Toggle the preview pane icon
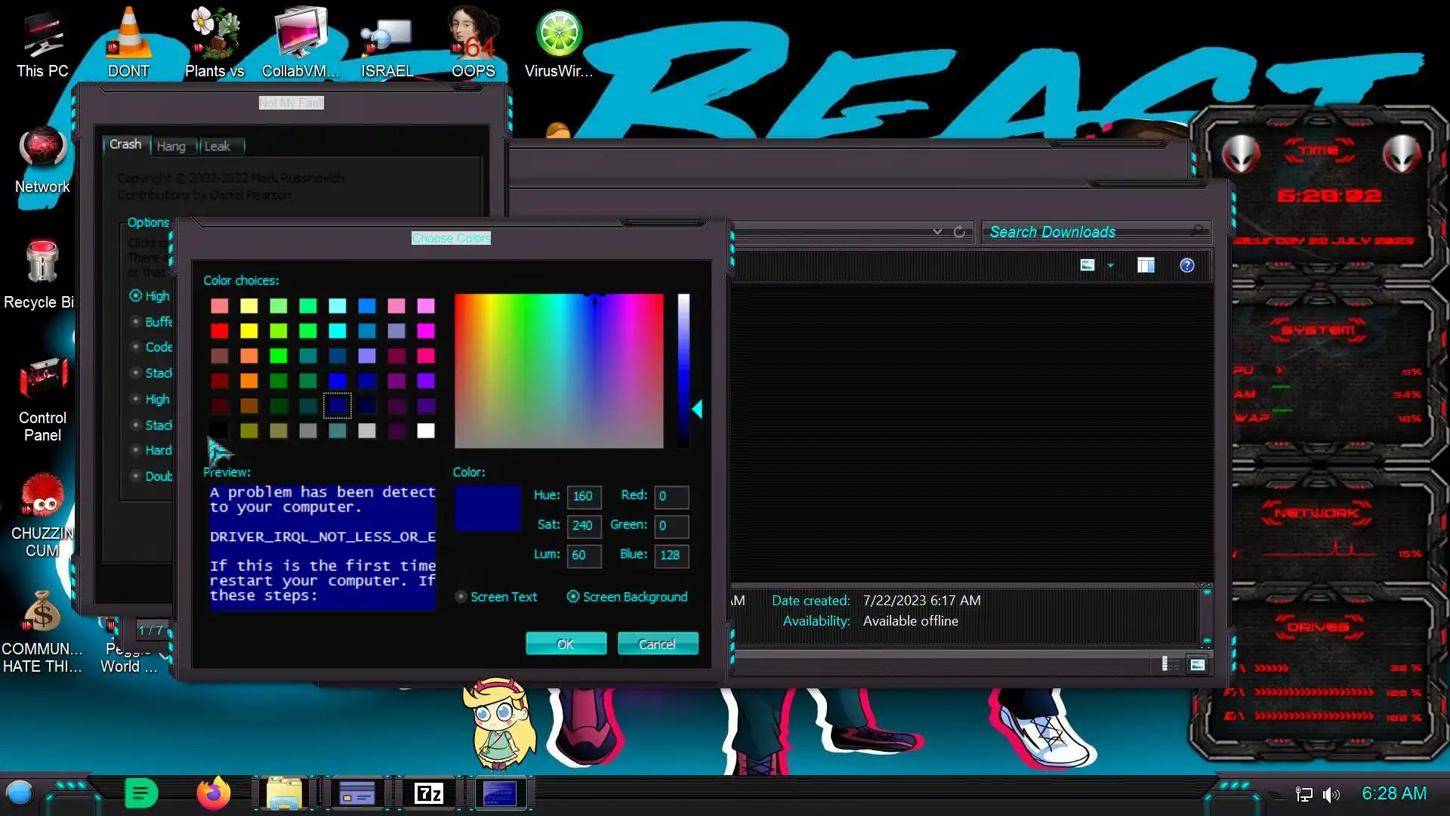This screenshot has width=1450, height=816. (x=1146, y=265)
